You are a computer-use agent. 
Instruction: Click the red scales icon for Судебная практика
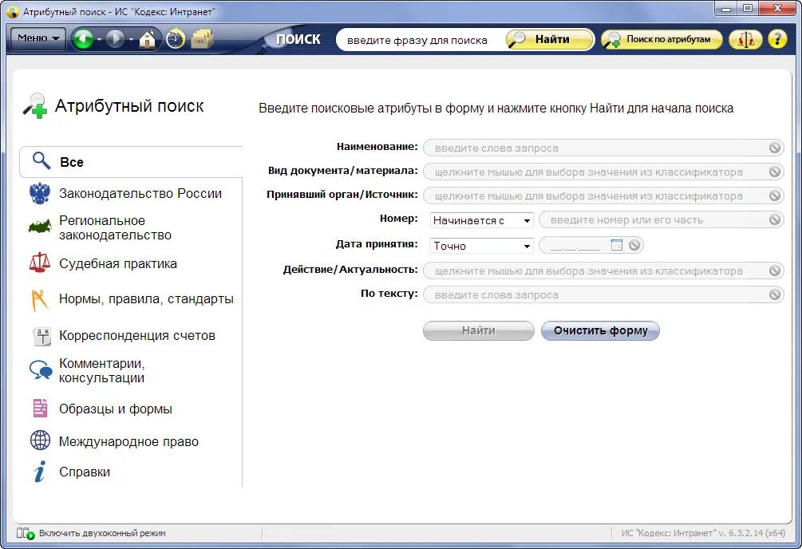[x=39, y=263]
